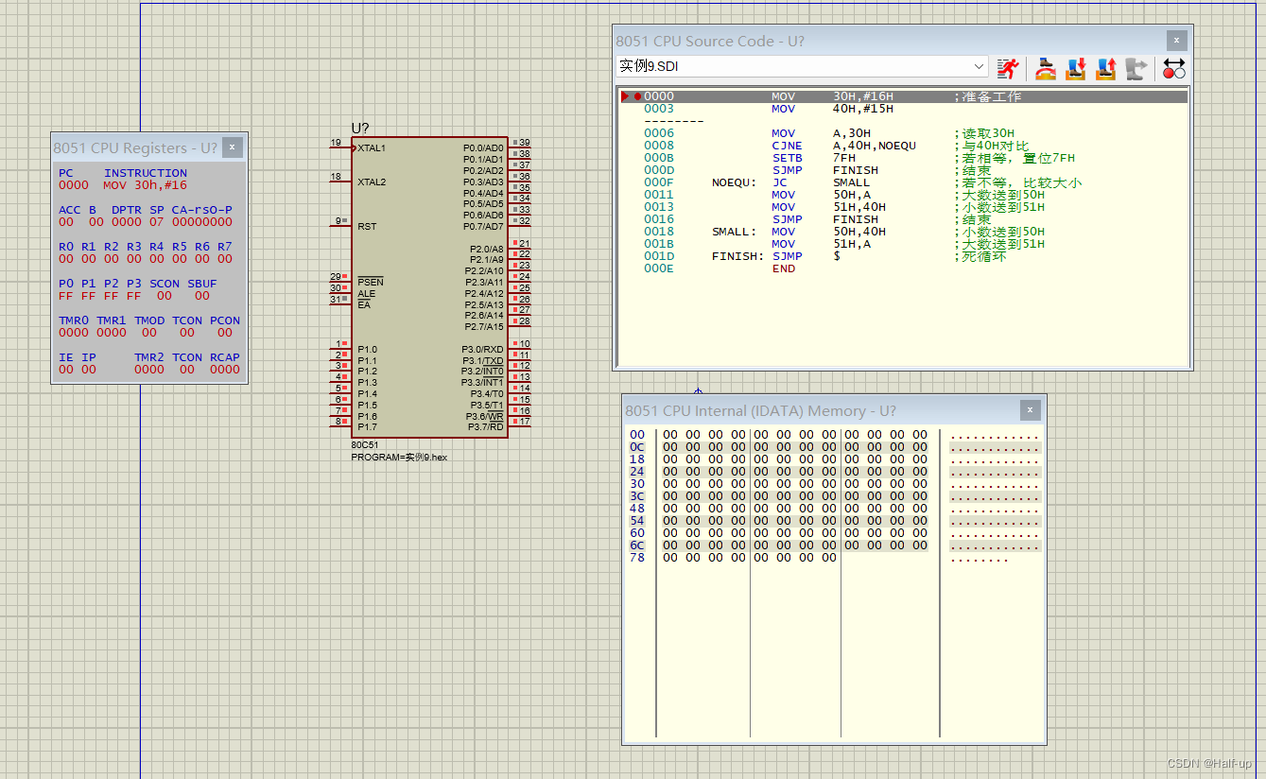Select the SMALL: MOV 50H,40H source line
This screenshot has width=1266, height=779.
[x=903, y=232]
